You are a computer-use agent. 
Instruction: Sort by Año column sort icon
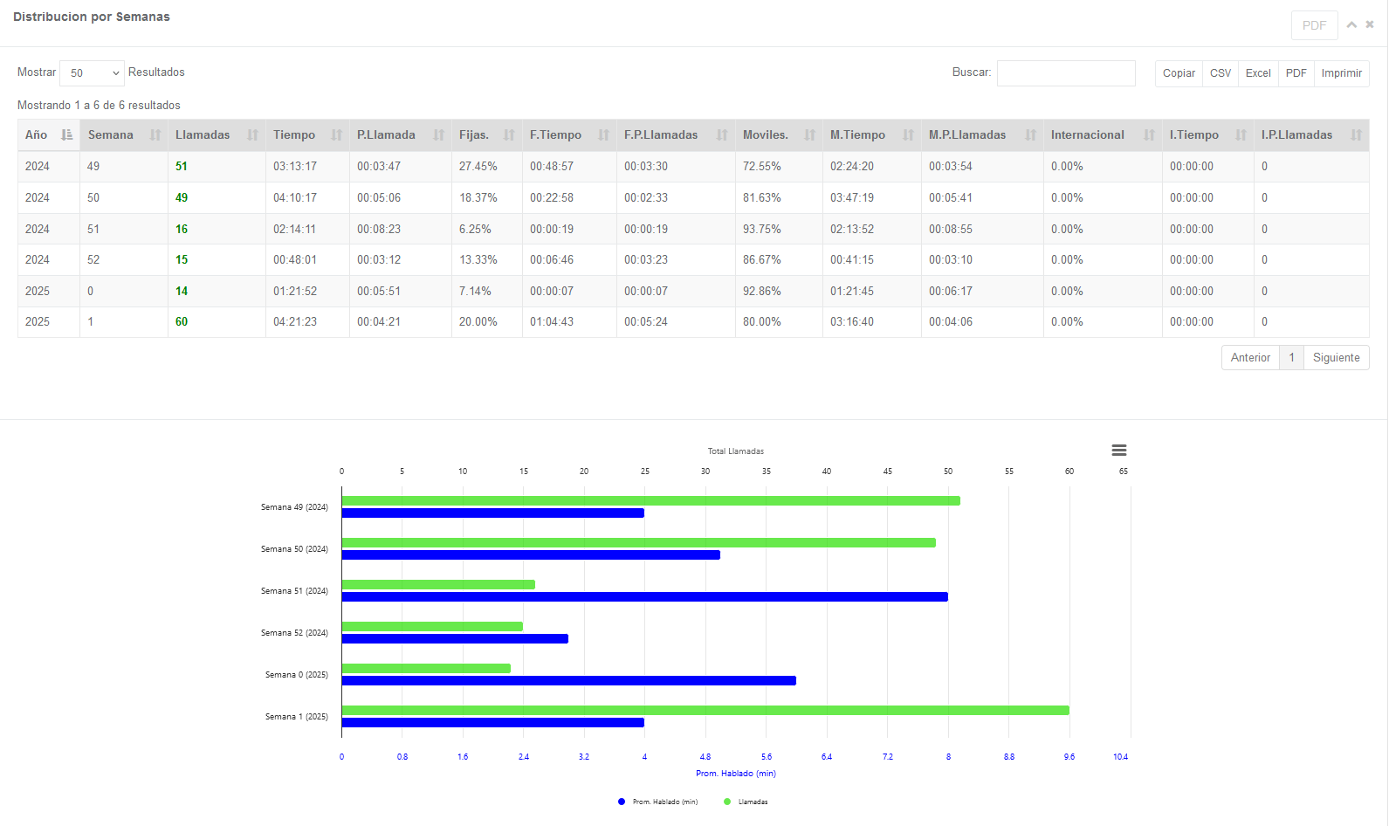coord(67,135)
